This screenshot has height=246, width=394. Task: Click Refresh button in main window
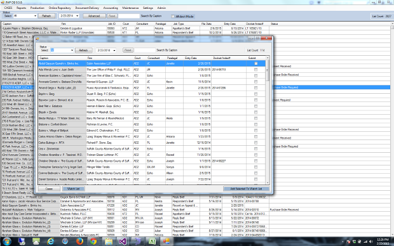(x=46, y=16)
